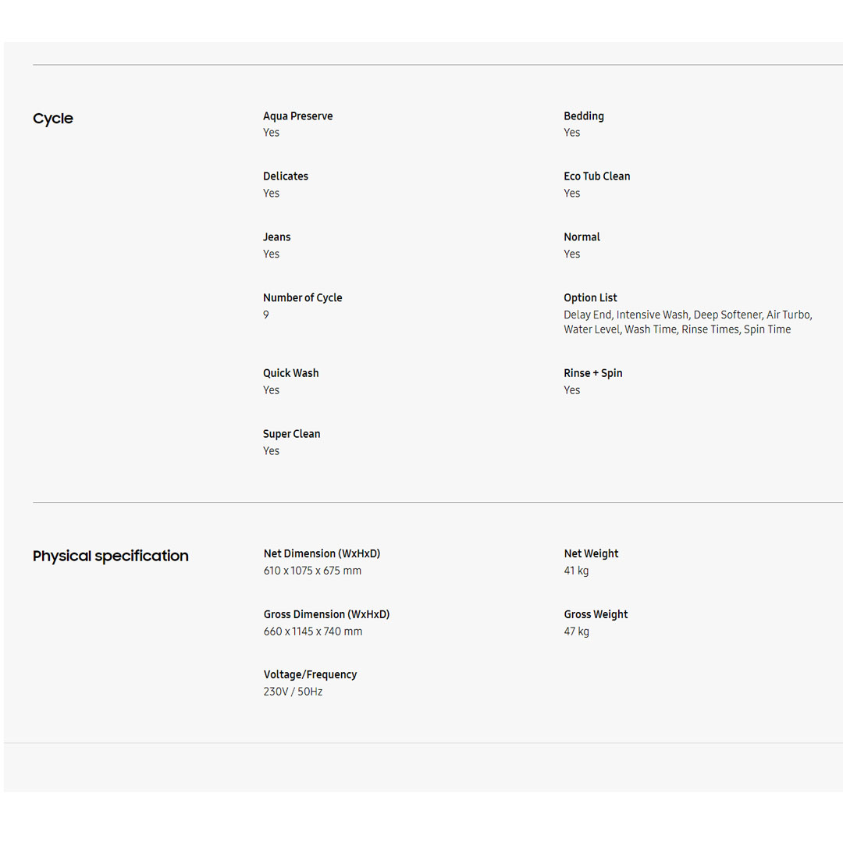Viewport: 843px width, 843px height.
Task: Click the Number of Cycle label
Action: pos(302,298)
